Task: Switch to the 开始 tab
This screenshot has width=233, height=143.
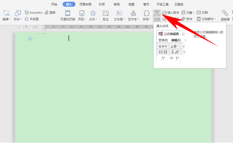Action: pyautogui.click(x=54, y=4)
